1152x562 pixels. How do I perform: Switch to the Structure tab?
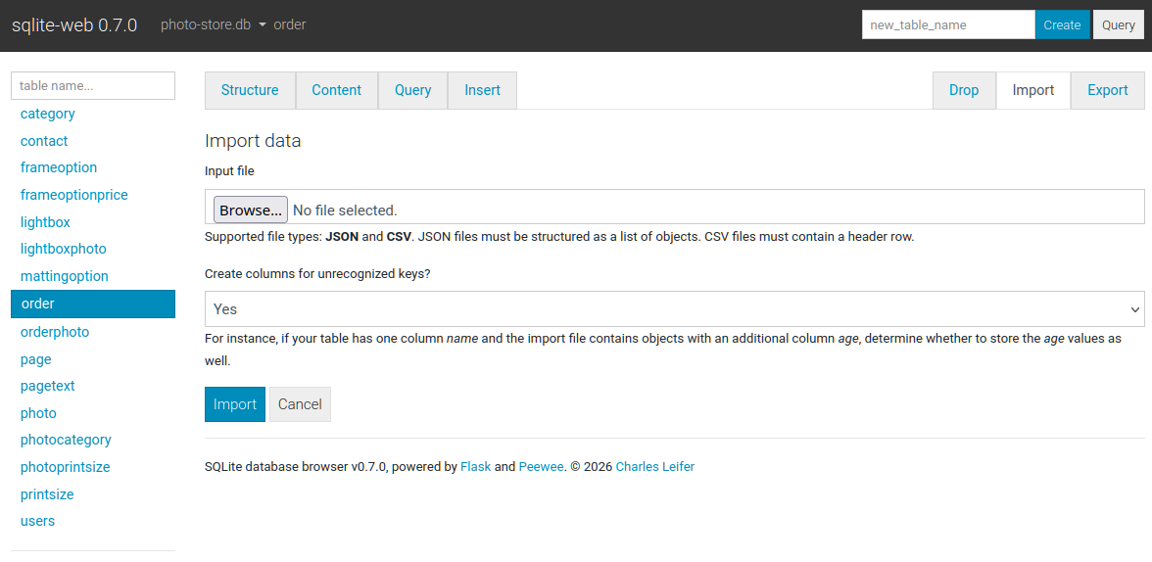click(x=250, y=90)
